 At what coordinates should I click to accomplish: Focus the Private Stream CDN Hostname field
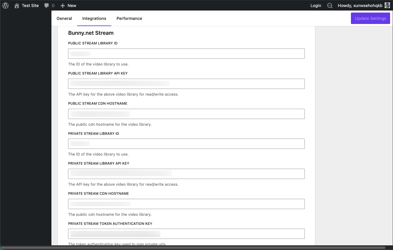[186, 204]
